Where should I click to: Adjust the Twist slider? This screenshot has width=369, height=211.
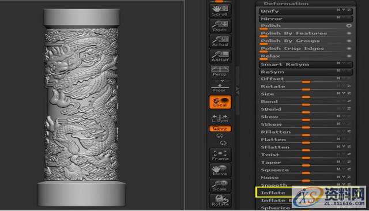click(306, 155)
